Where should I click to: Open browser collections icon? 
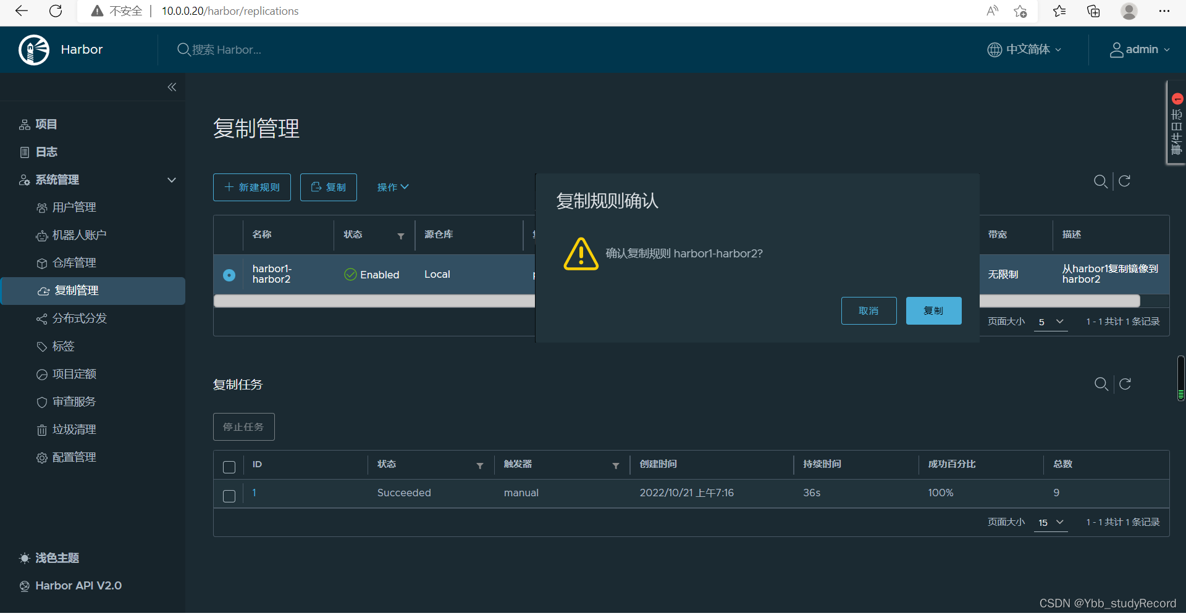tap(1093, 11)
